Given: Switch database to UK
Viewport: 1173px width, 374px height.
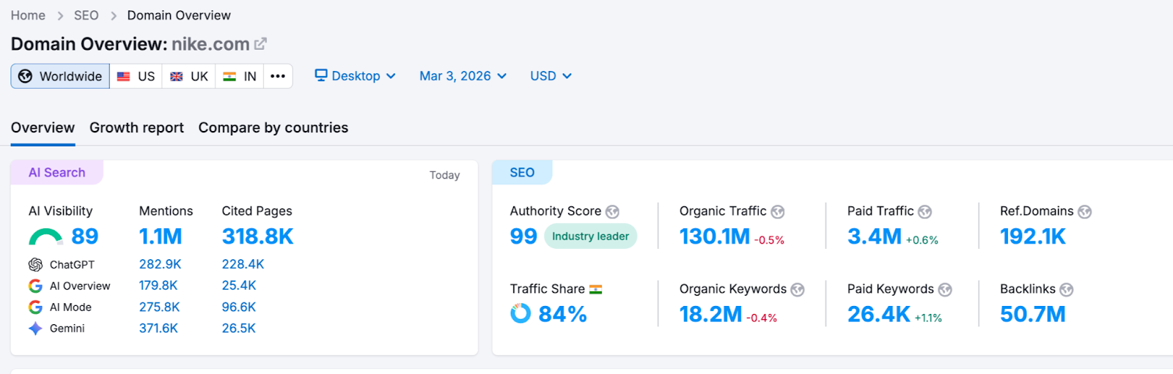Looking at the screenshot, I should [x=189, y=76].
